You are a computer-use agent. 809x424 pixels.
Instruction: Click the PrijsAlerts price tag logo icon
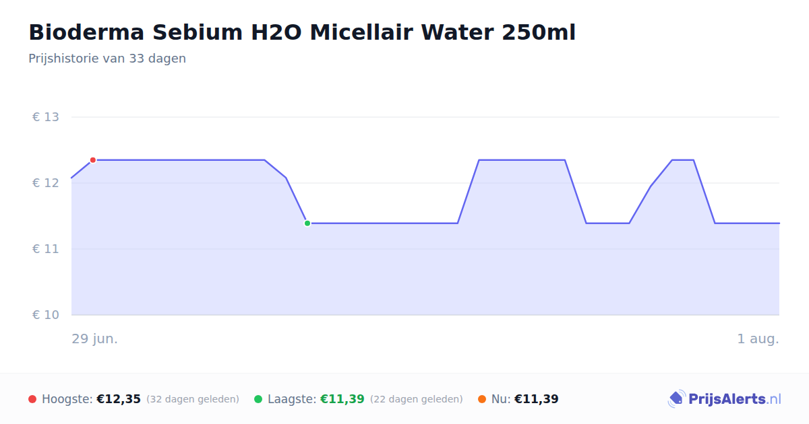(677, 399)
